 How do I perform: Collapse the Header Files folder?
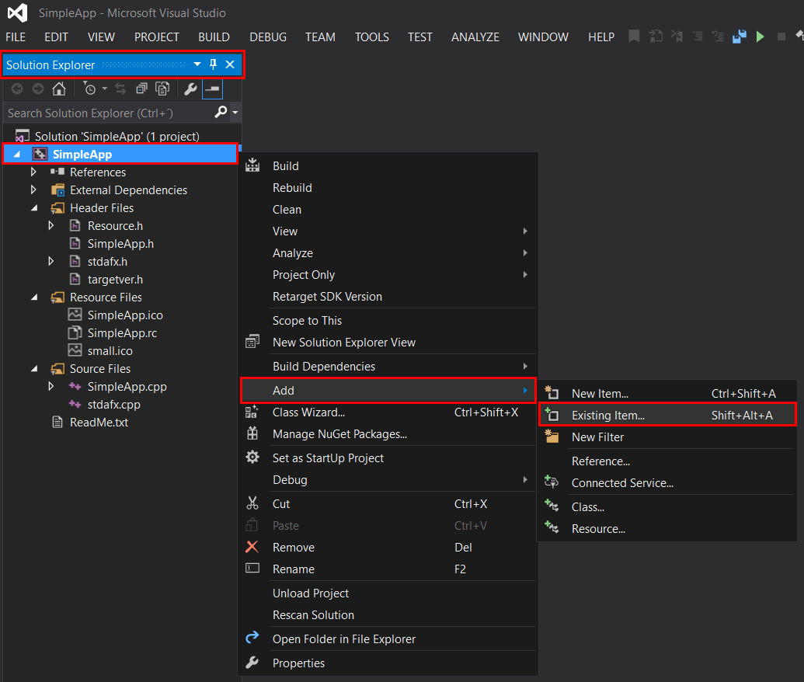(34, 207)
